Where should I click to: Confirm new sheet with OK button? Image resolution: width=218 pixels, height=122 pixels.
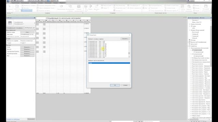click(115, 85)
